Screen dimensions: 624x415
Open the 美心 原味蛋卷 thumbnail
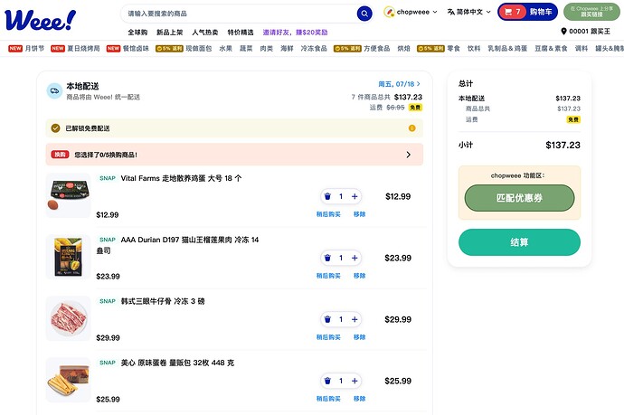click(69, 380)
